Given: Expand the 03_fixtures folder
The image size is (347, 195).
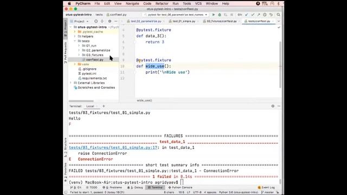Looking at the screenshot, I should 79,55.
